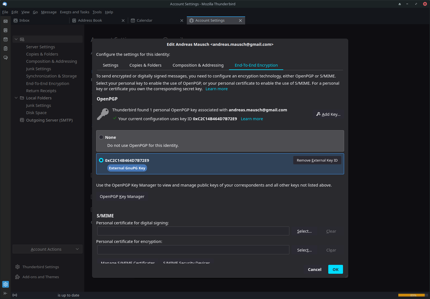The height and width of the screenshot is (299, 430).
Task: Open the Chat space icon
Action: pos(6,58)
